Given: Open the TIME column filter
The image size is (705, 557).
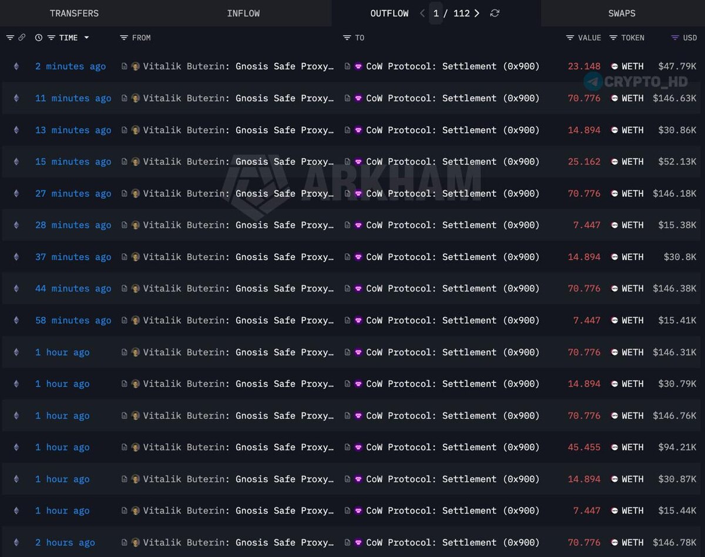Looking at the screenshot, I should pos(51,38).
